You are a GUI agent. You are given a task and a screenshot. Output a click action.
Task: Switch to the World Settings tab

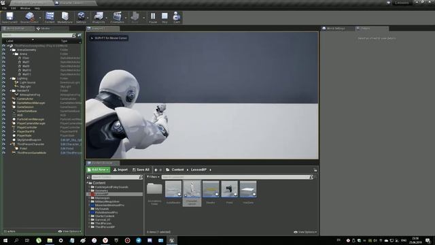(336, 29)
